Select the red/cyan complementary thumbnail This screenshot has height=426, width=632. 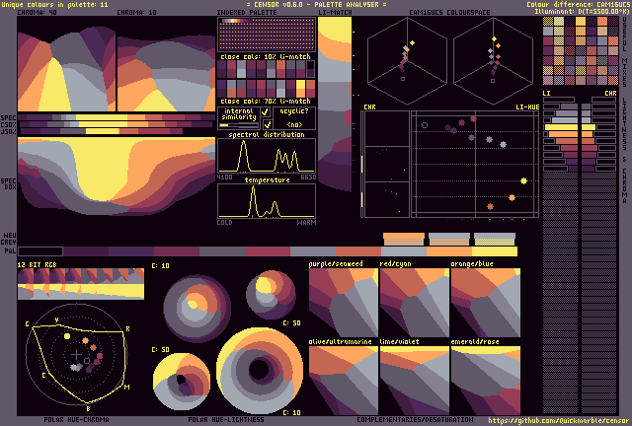(414, 302)
